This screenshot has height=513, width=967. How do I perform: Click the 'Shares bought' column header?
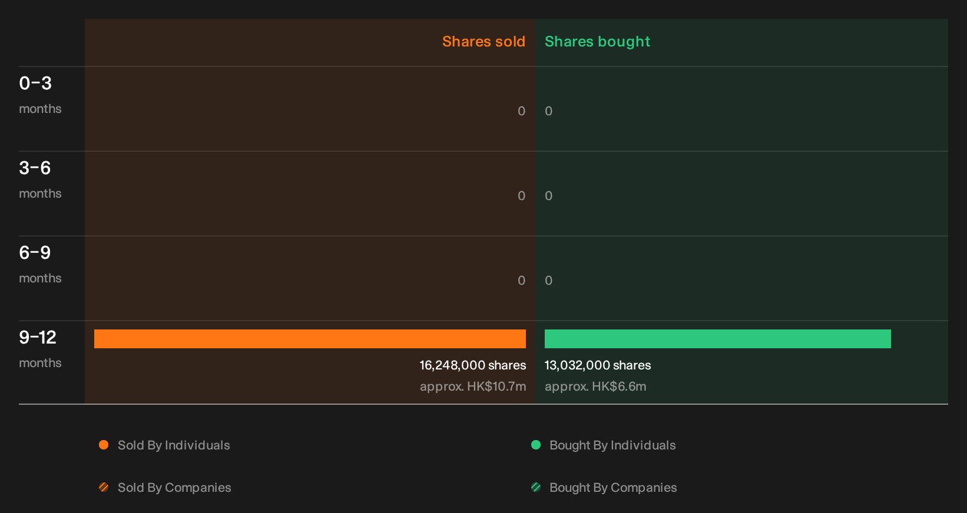pyautogui.click(x=597, y=42)
